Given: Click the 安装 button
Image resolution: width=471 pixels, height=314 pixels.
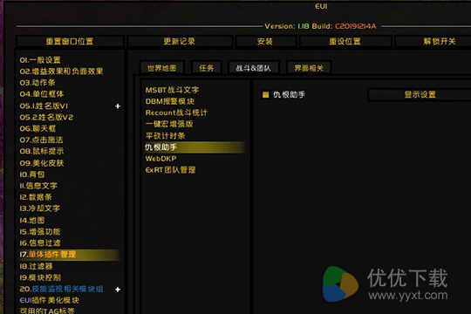Looking at the screenshot, I should (265, 42).
